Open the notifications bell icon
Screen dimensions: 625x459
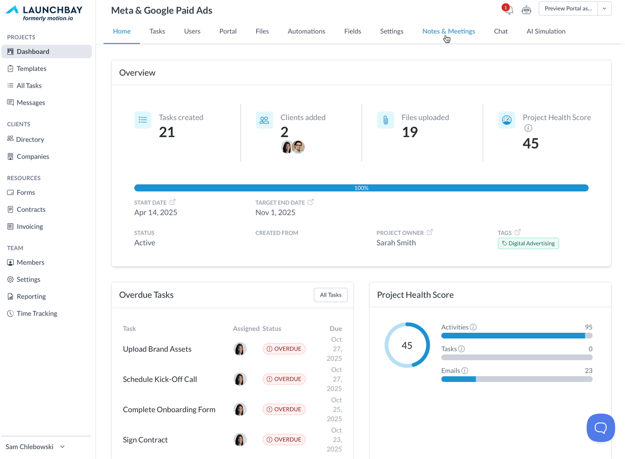(509, 10)
